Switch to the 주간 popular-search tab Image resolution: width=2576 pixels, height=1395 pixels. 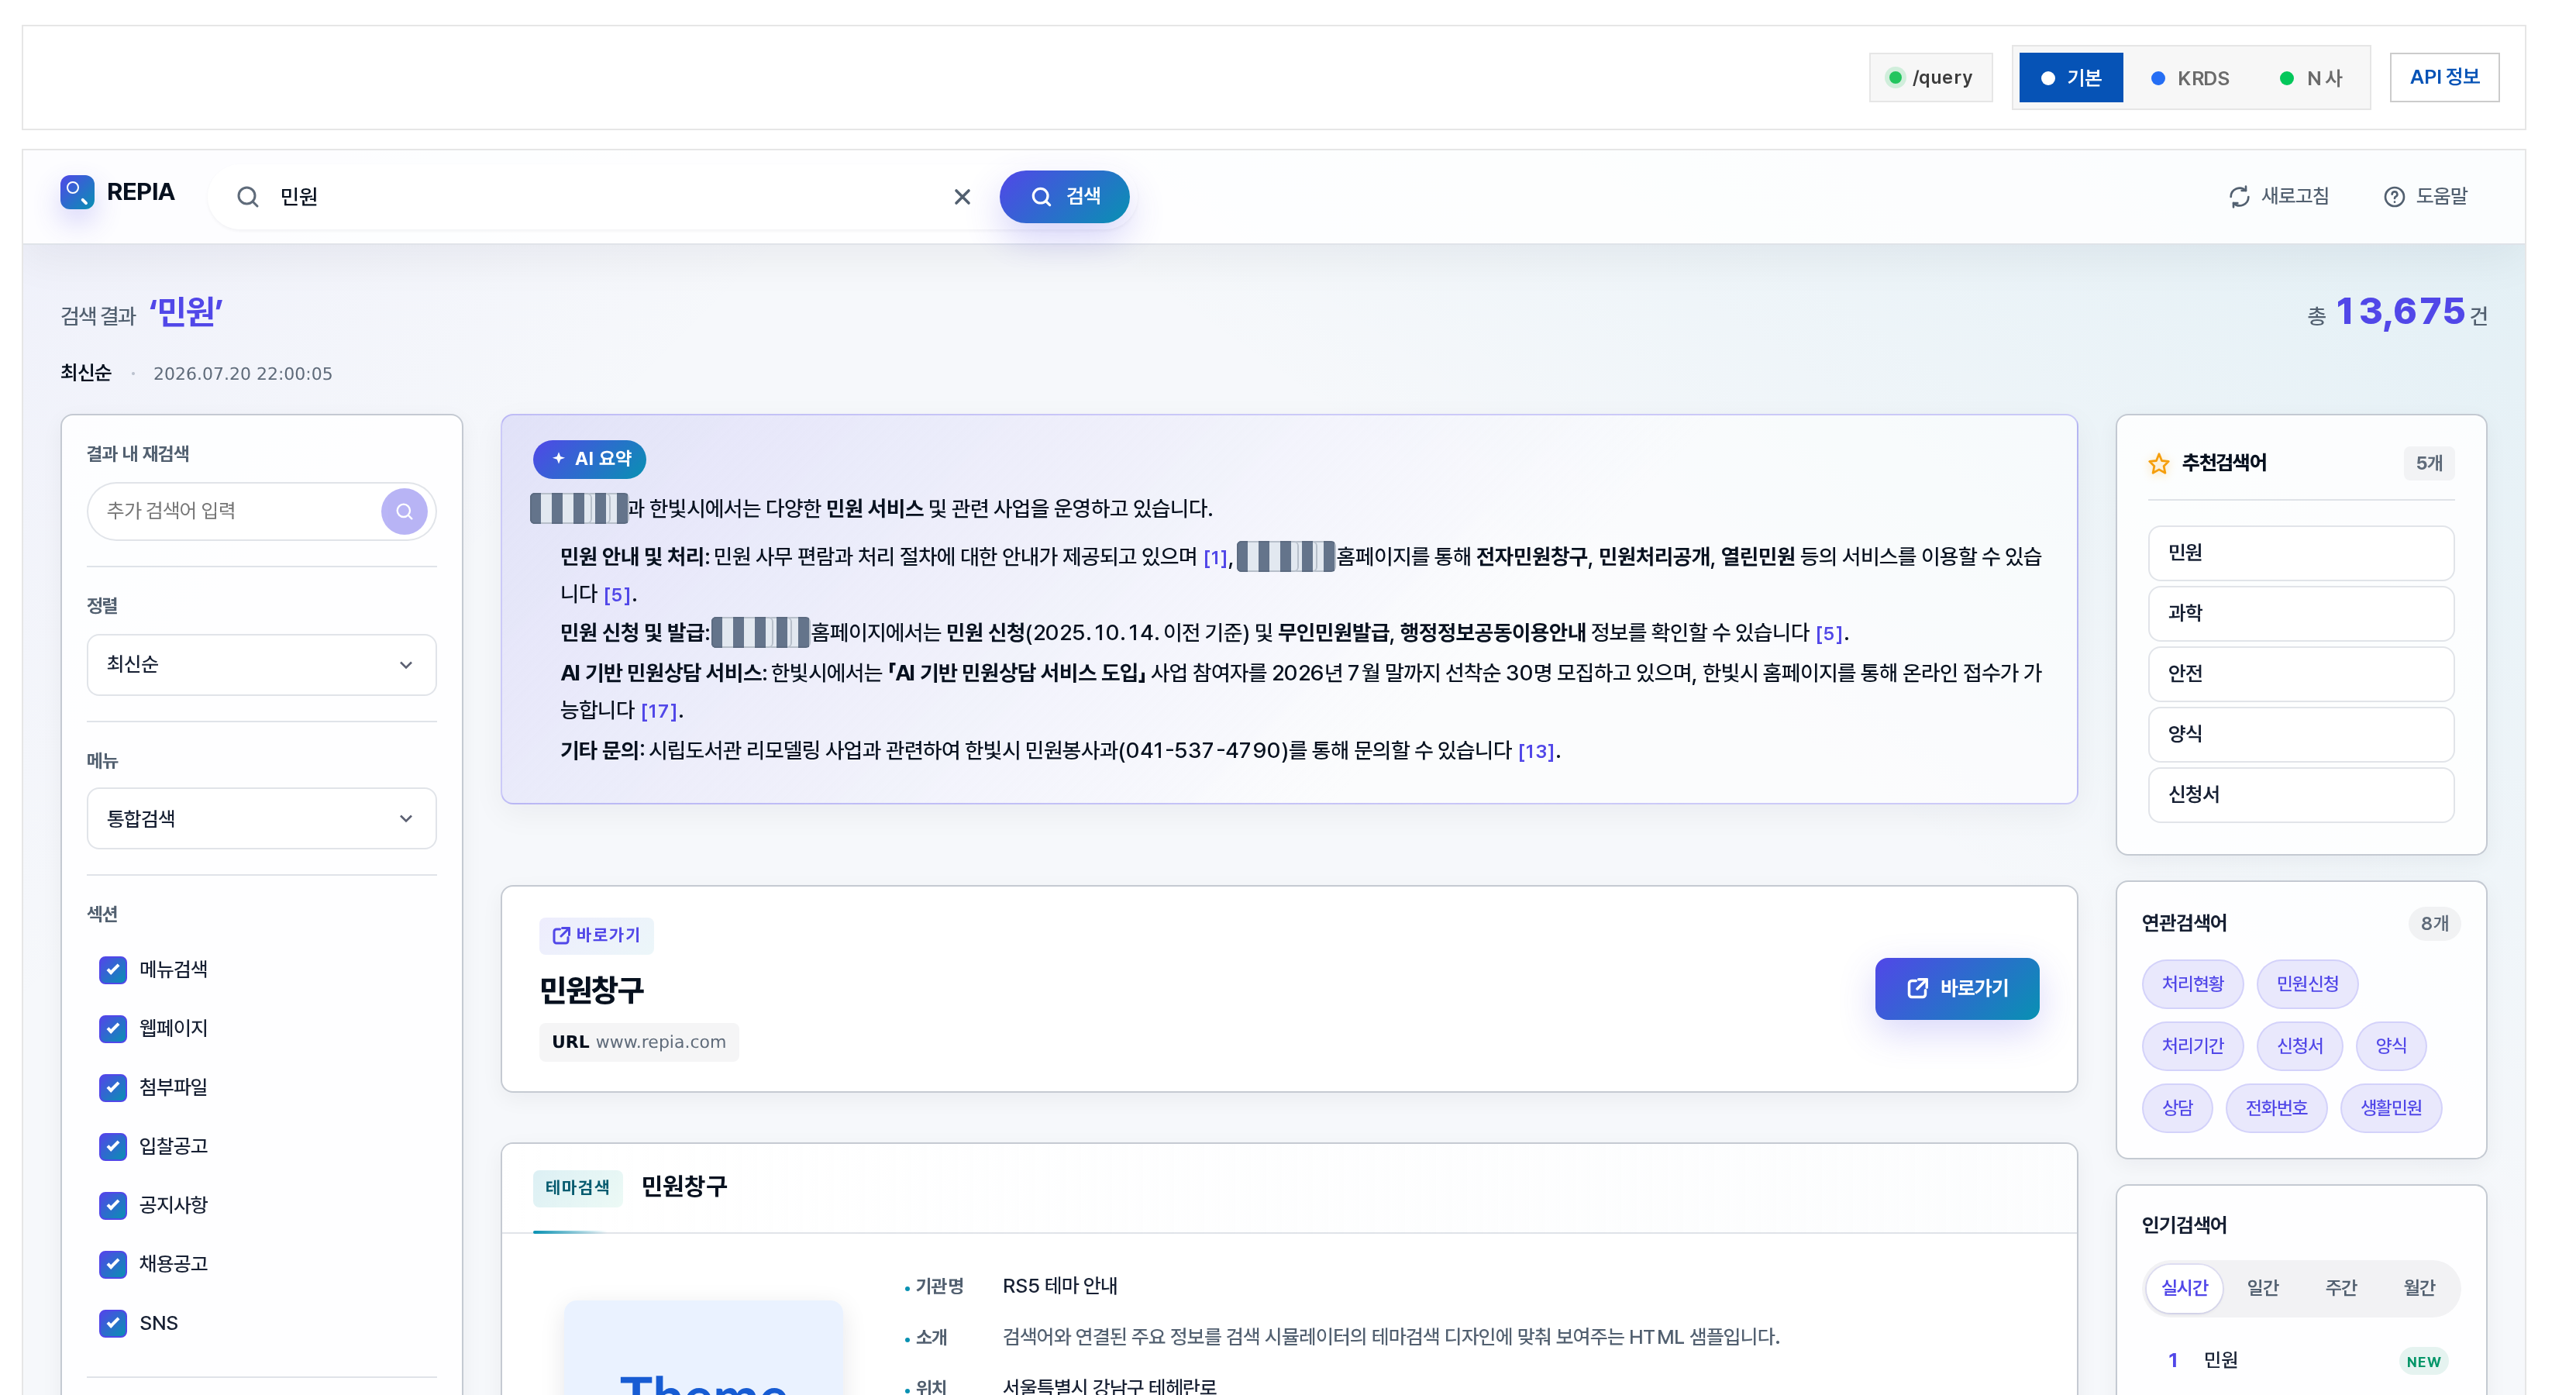click(2341, 1288)
